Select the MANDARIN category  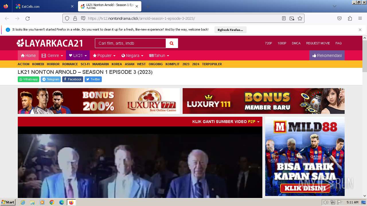pyautogui.click(x=101, y=64)
